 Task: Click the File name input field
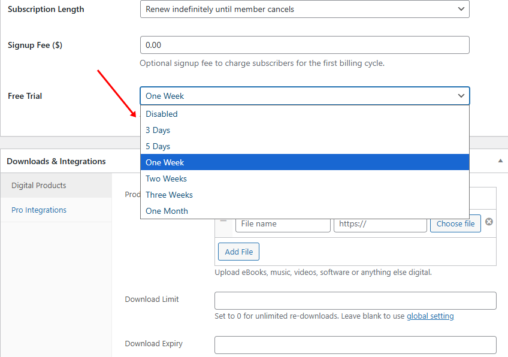(x=283, y=224)
